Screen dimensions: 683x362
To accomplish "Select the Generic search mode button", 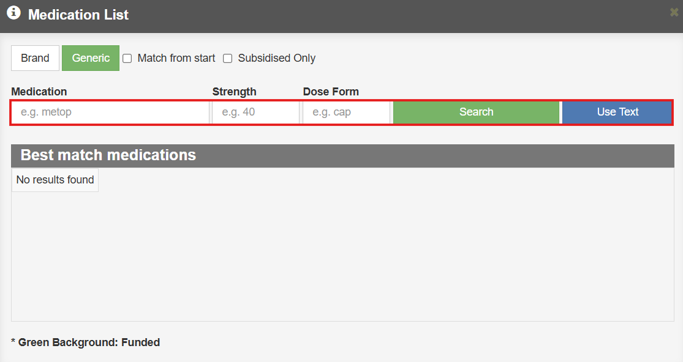I will pyautogui.click(x=91, y=58).
